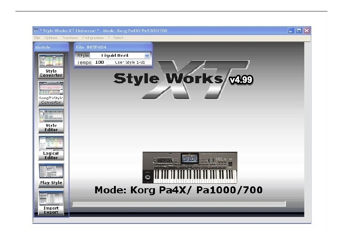The image size is (343, 246).
Task: Click the Korg Pa4X keyboard image
Action: [x=190, y=167]
